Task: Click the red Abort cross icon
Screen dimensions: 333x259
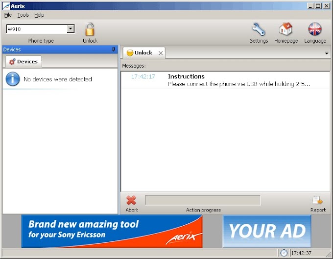Action: point(131,200)
